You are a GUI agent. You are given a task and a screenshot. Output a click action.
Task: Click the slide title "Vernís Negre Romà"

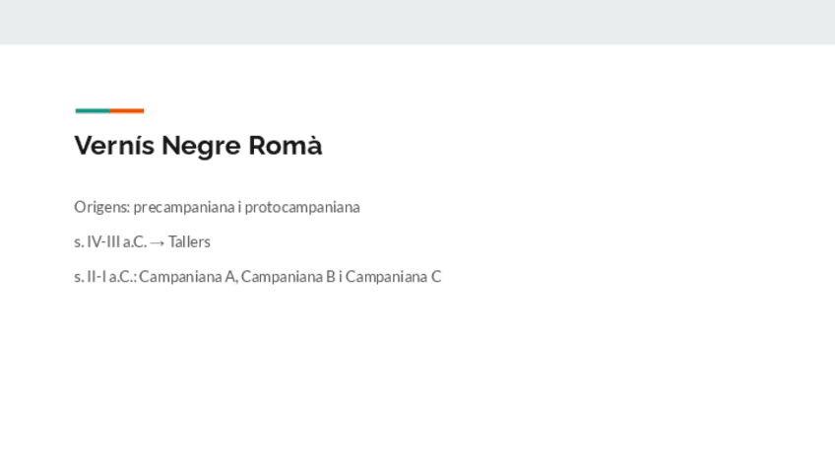198,146
